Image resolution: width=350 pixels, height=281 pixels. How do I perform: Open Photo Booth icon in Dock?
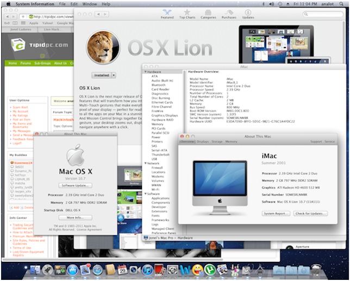(x=160, y=270)
